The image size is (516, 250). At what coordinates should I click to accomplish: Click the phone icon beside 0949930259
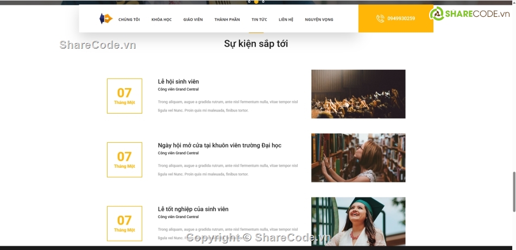tap(380, 19)
